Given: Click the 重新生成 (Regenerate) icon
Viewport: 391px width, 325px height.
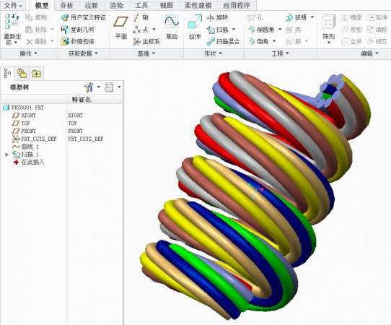Looking at the screenshot, I should point(12,21).
